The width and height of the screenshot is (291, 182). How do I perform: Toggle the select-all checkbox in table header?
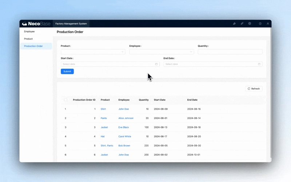[x=65, y=100]
